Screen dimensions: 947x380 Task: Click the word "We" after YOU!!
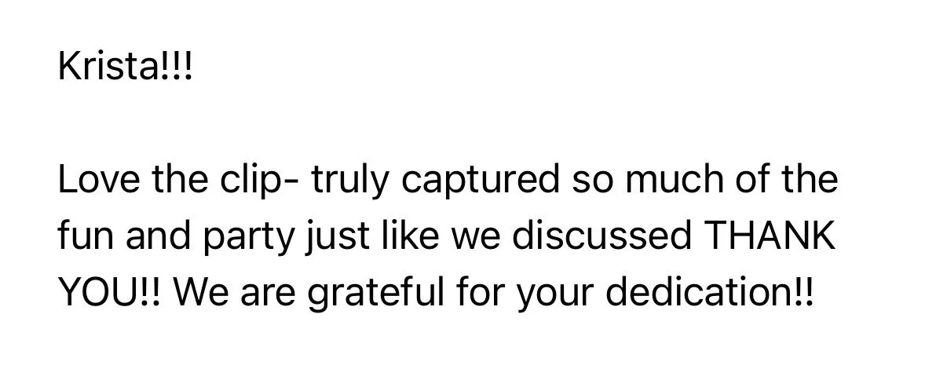(x=202, y=294)
